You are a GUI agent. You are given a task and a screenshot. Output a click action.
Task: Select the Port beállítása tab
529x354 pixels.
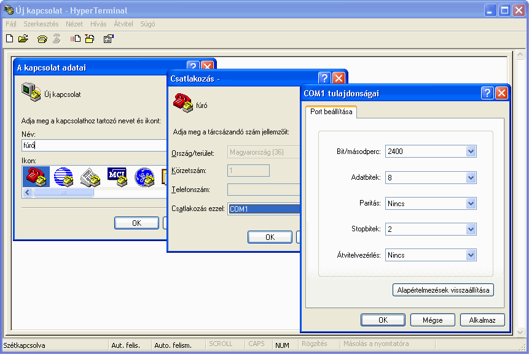coord(331,112)
